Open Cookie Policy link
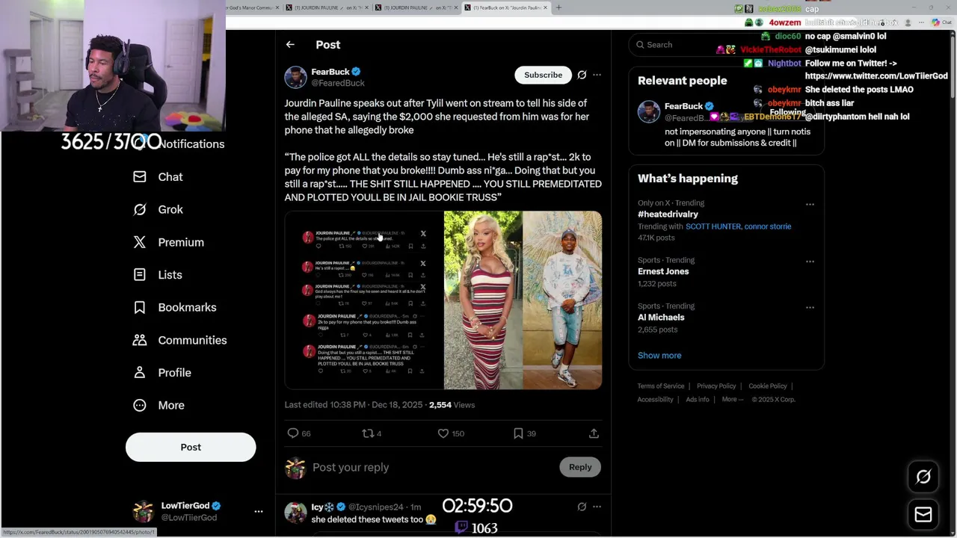Screen dimensions: 957x538 768,386
